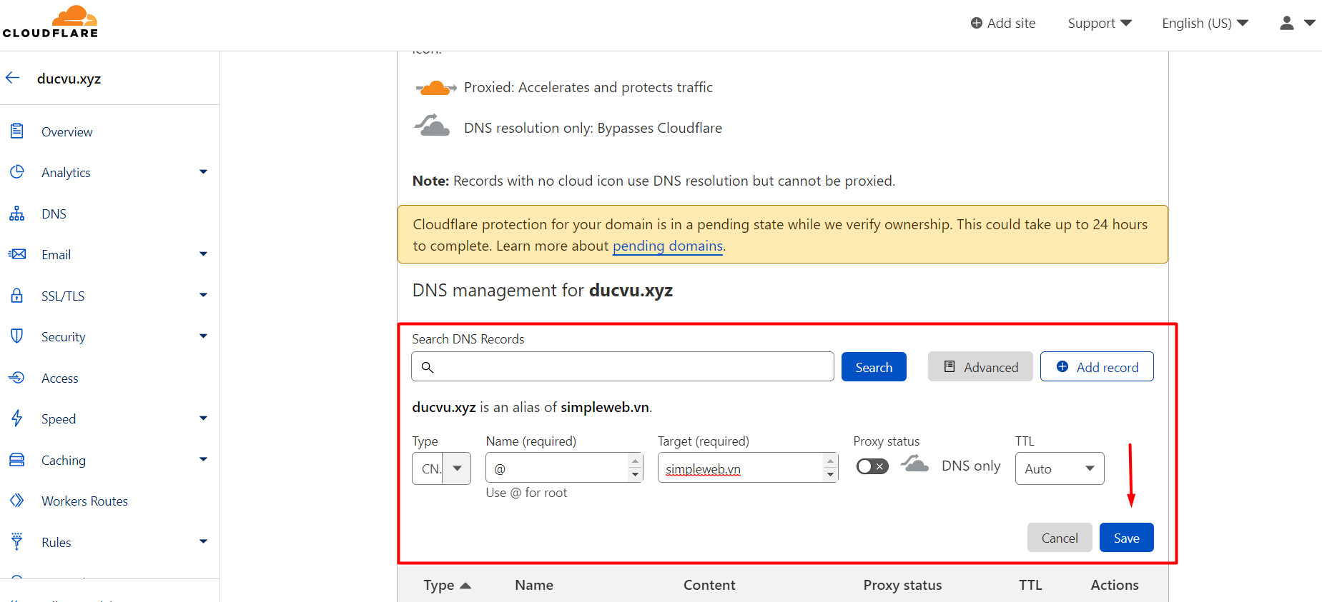1322x602 pixels.
Task: Open the pending domains link
Action: [668, 246]
